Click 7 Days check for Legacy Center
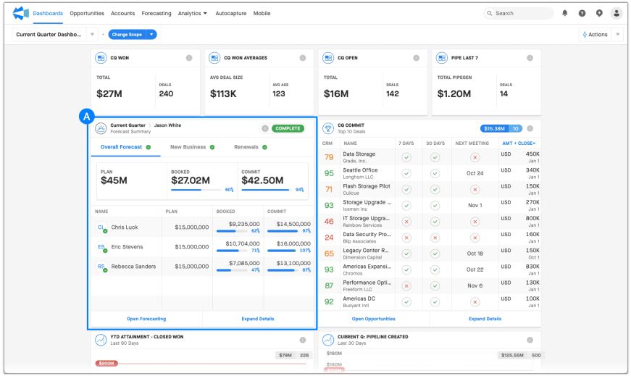The height and width of the screenshot is (376, 631). click(x=406, y=254)
